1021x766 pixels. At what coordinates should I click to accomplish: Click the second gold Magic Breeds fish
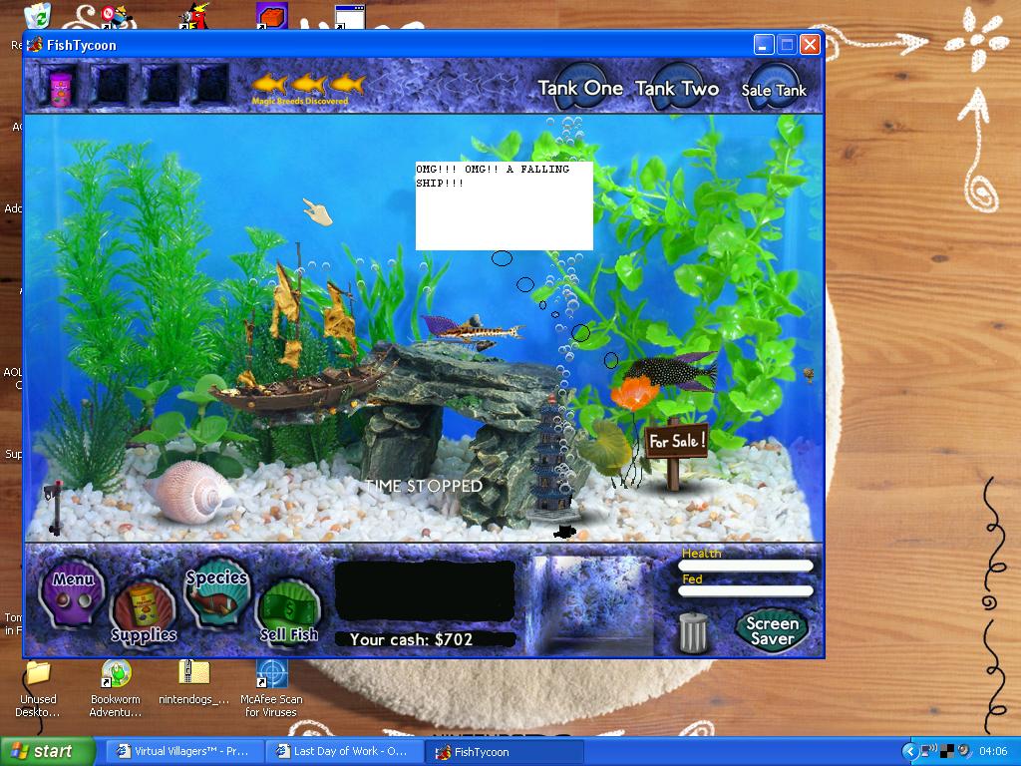tap(309, 84)
